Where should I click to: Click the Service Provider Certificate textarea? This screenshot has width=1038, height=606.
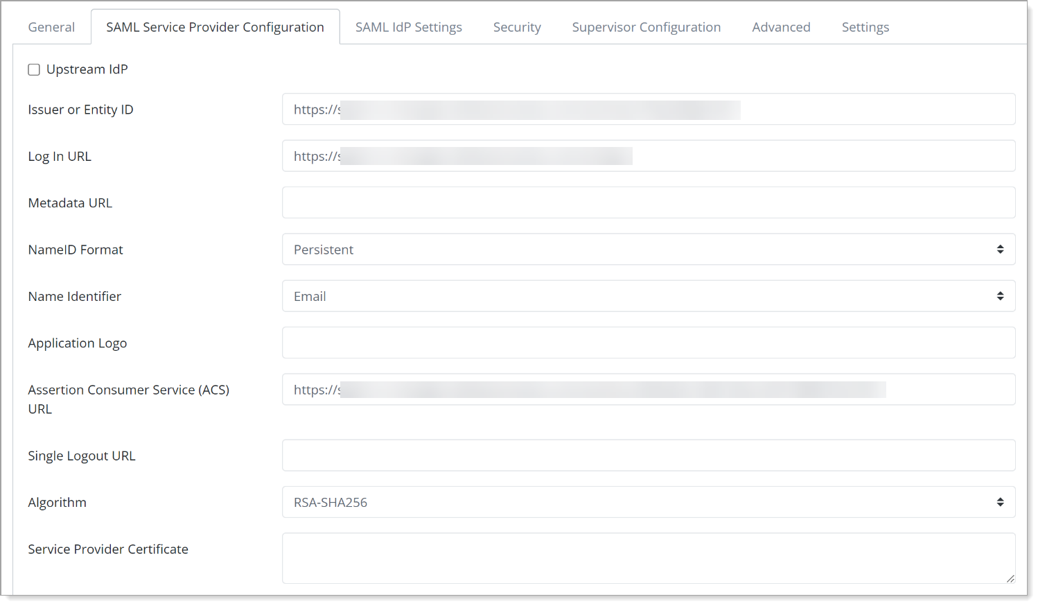click(649, 558)
